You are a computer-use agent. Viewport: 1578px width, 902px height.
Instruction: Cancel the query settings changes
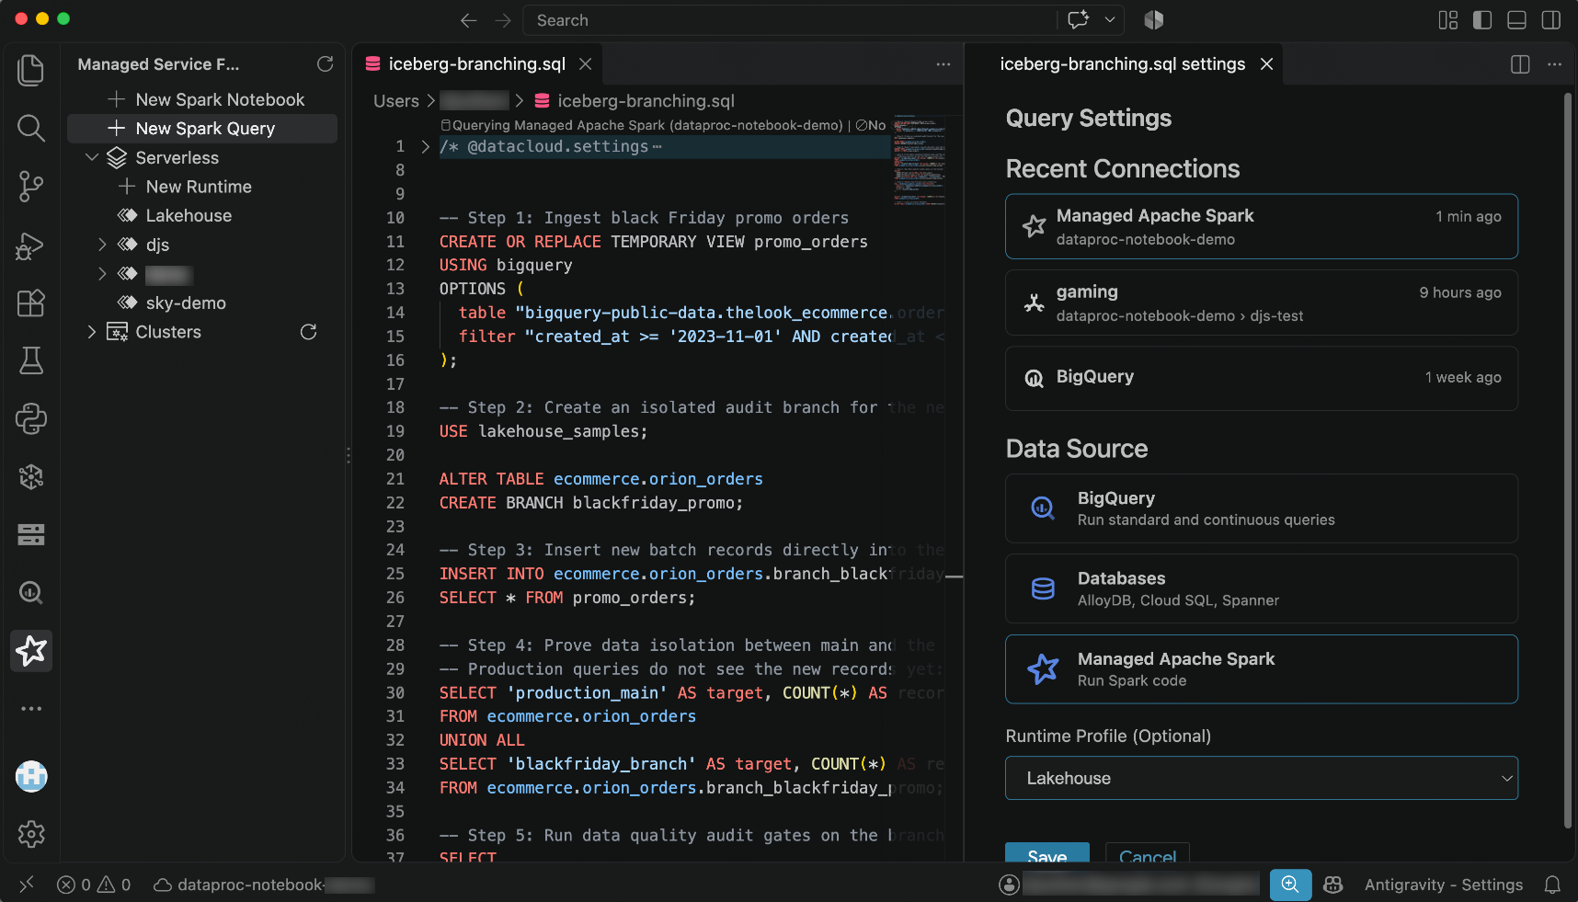pos(1147,853)
